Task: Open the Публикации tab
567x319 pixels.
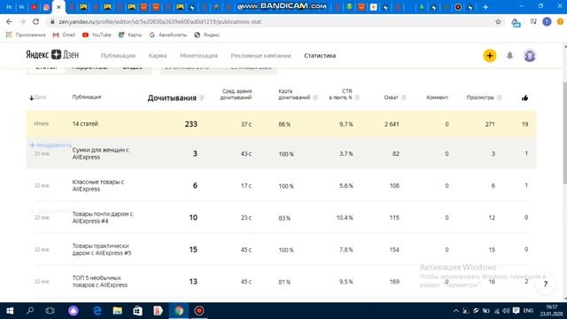Action: (118, 56)
